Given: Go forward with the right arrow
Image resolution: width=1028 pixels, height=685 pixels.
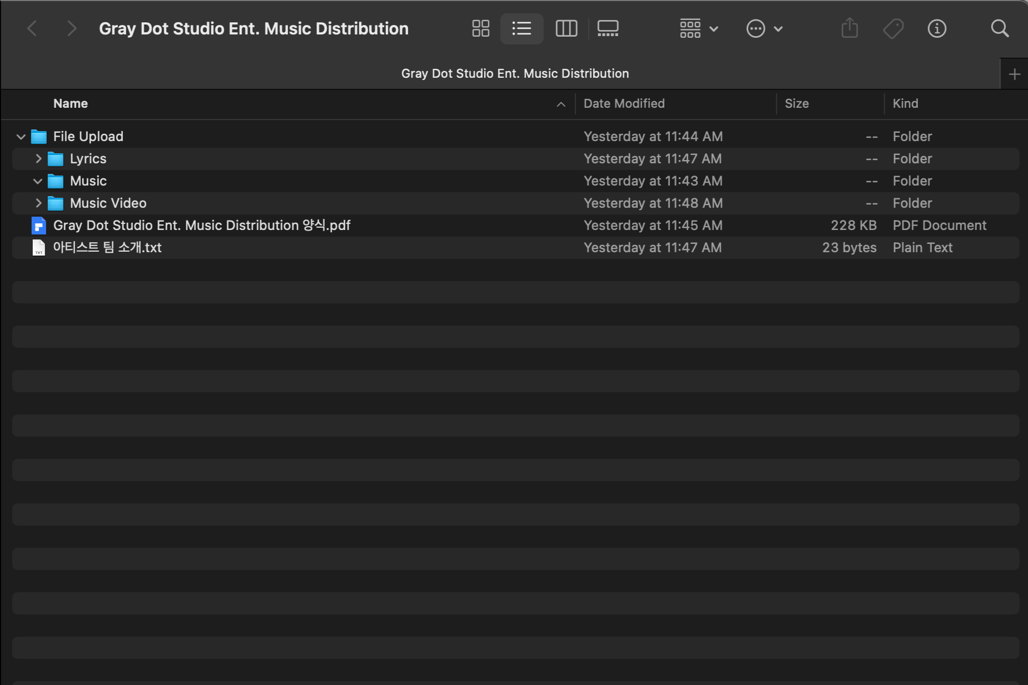Looking at the screenshot, I should point(71,28).
